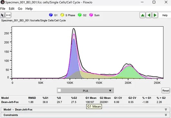This screenshot has width=171, height=118.
Task: Click the G2 Mean column header
Action: [105, 98]
